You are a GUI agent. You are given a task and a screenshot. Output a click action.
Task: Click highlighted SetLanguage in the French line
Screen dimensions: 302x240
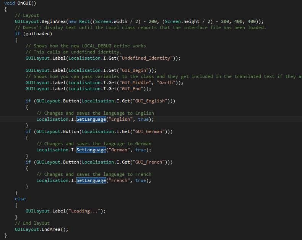(91, 180)
